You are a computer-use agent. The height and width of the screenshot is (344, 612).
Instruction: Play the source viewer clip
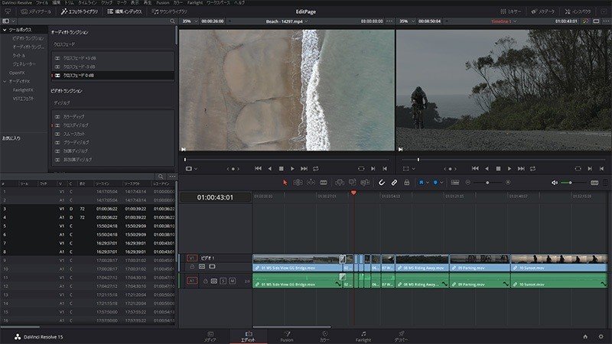point(292,168)
